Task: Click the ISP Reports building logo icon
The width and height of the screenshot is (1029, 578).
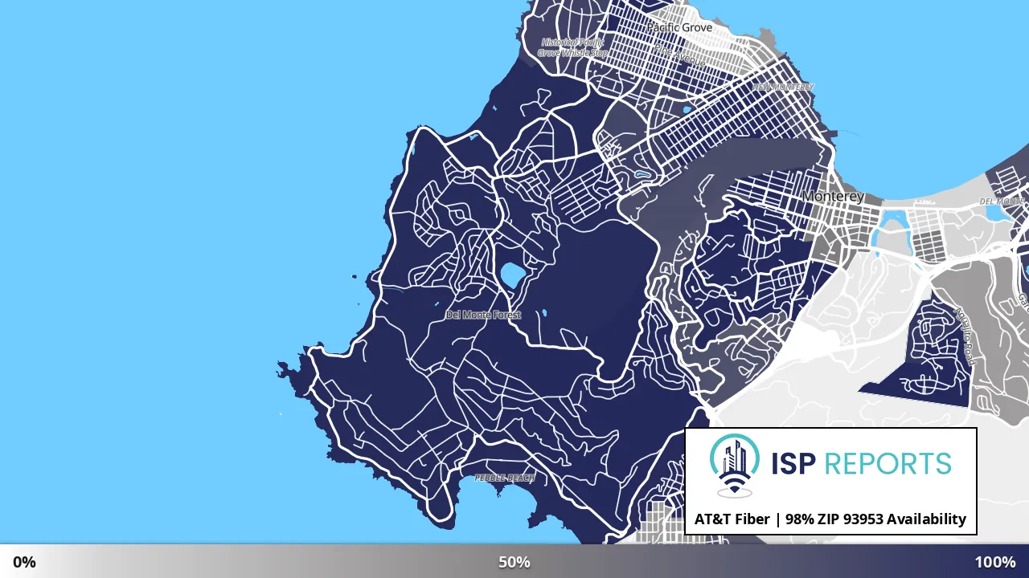Action: [734, 466]
